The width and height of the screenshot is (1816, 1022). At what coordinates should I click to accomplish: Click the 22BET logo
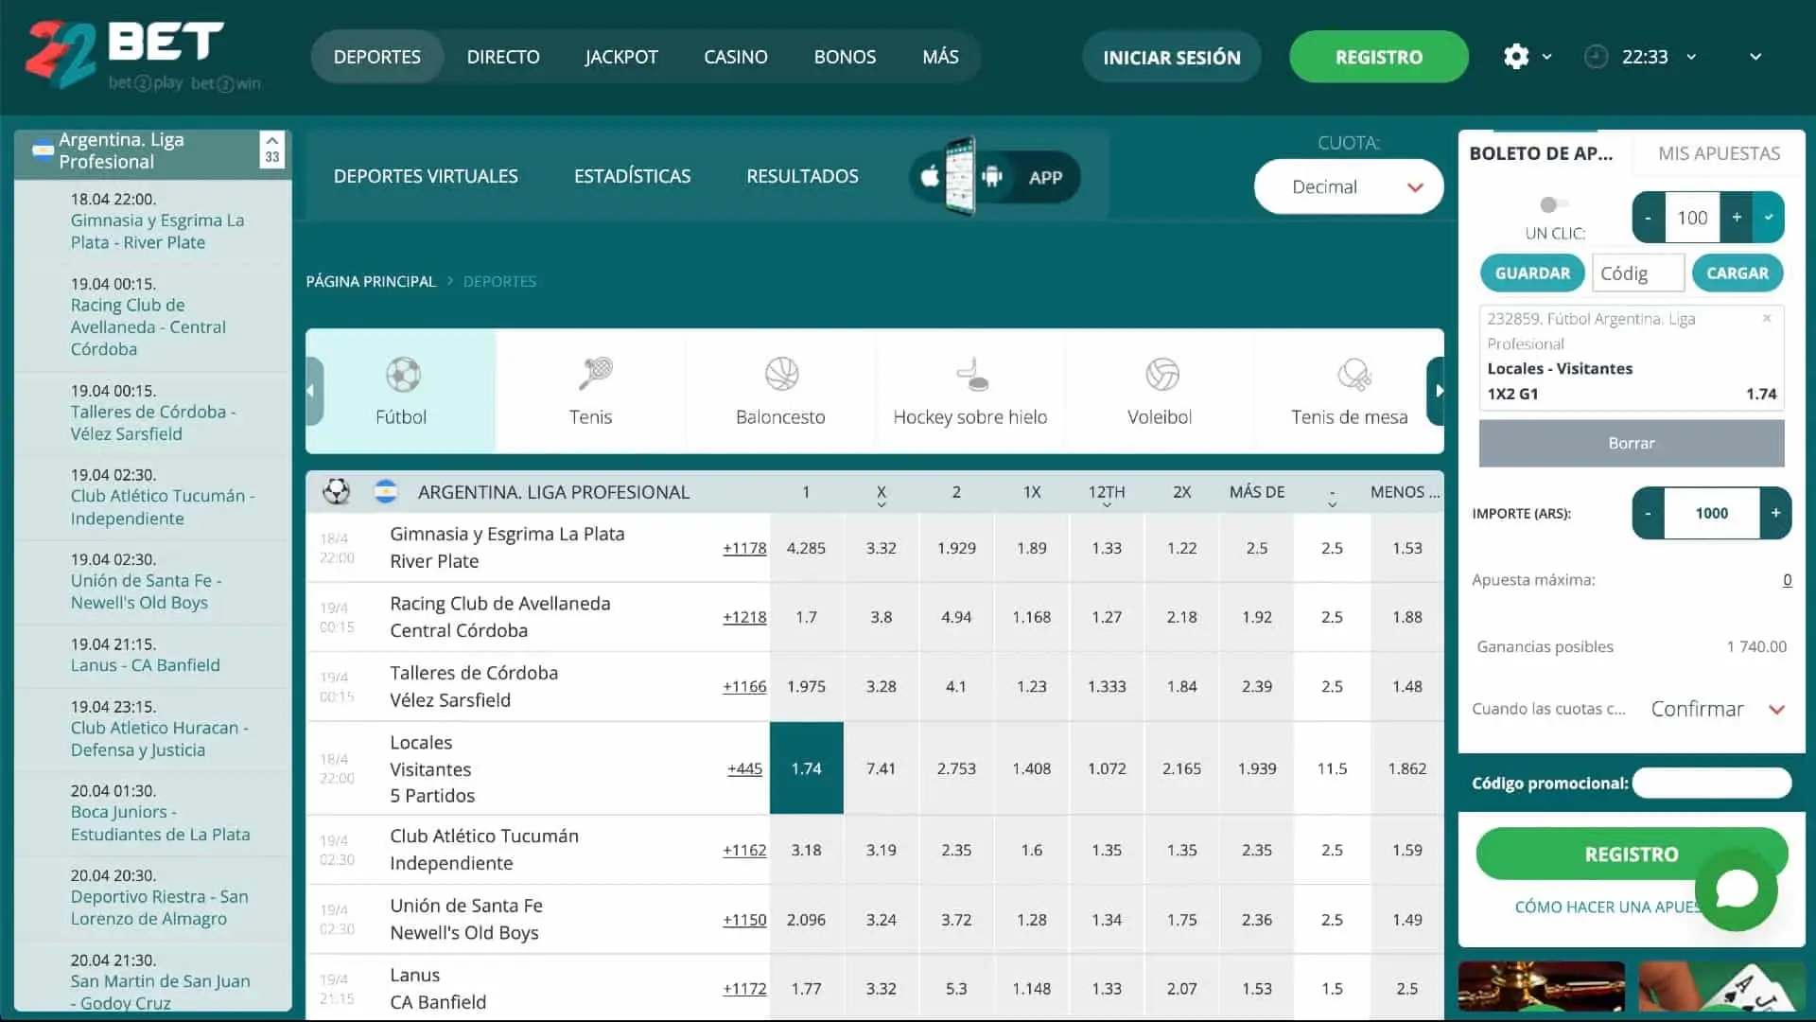(x=142, y=55)
